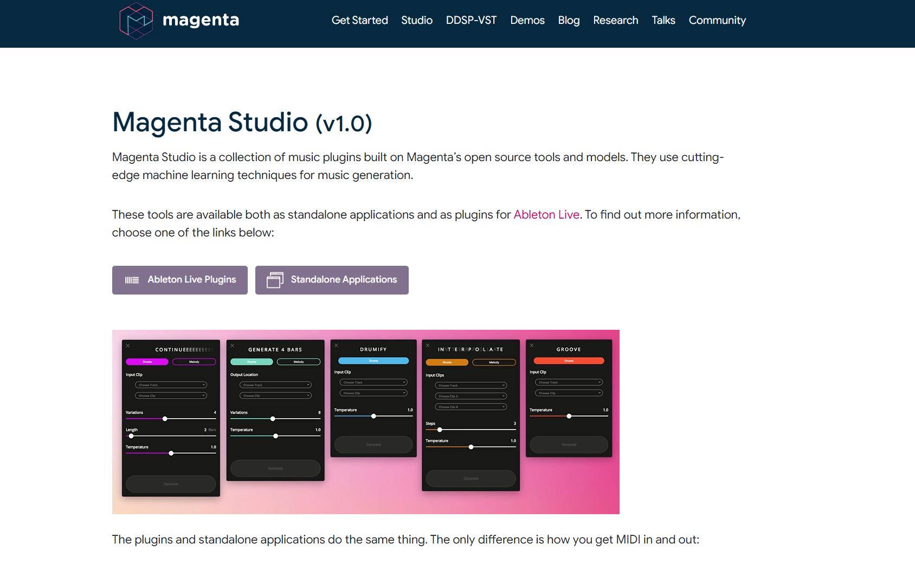
Task: Open the Demos navigation item
Action: click(x=527, y=20)
